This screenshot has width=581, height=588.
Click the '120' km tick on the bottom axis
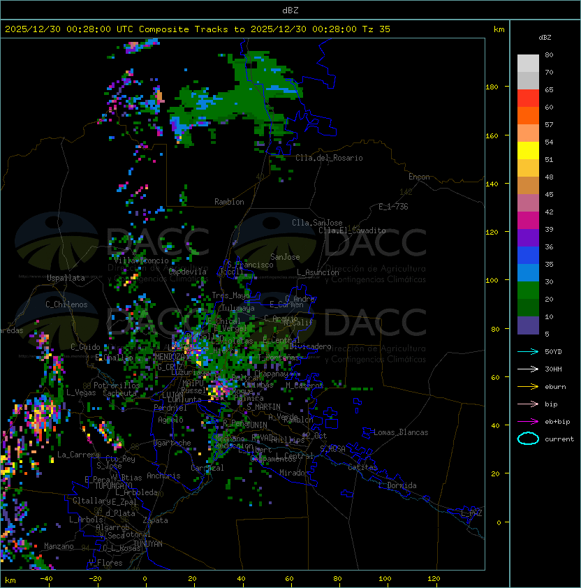(x=434, y=579)
